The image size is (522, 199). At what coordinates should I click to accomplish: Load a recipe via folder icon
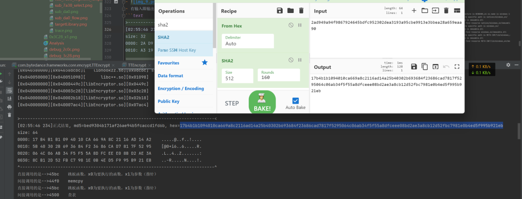click(x=290, y=11)
